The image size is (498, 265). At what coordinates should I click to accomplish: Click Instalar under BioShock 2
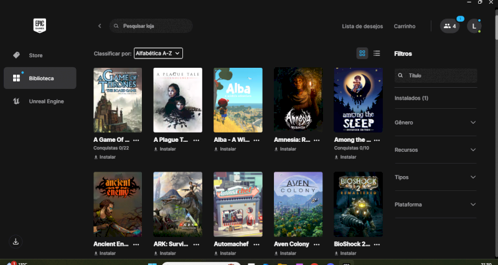[x=345, y=253]
